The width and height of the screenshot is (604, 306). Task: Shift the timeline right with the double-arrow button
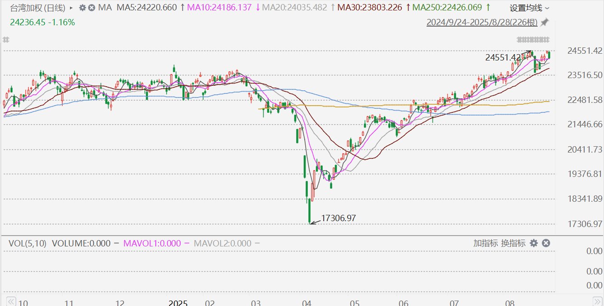597,301
